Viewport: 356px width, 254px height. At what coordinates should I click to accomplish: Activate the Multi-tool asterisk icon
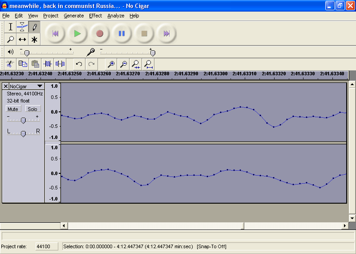click(34, 39)
